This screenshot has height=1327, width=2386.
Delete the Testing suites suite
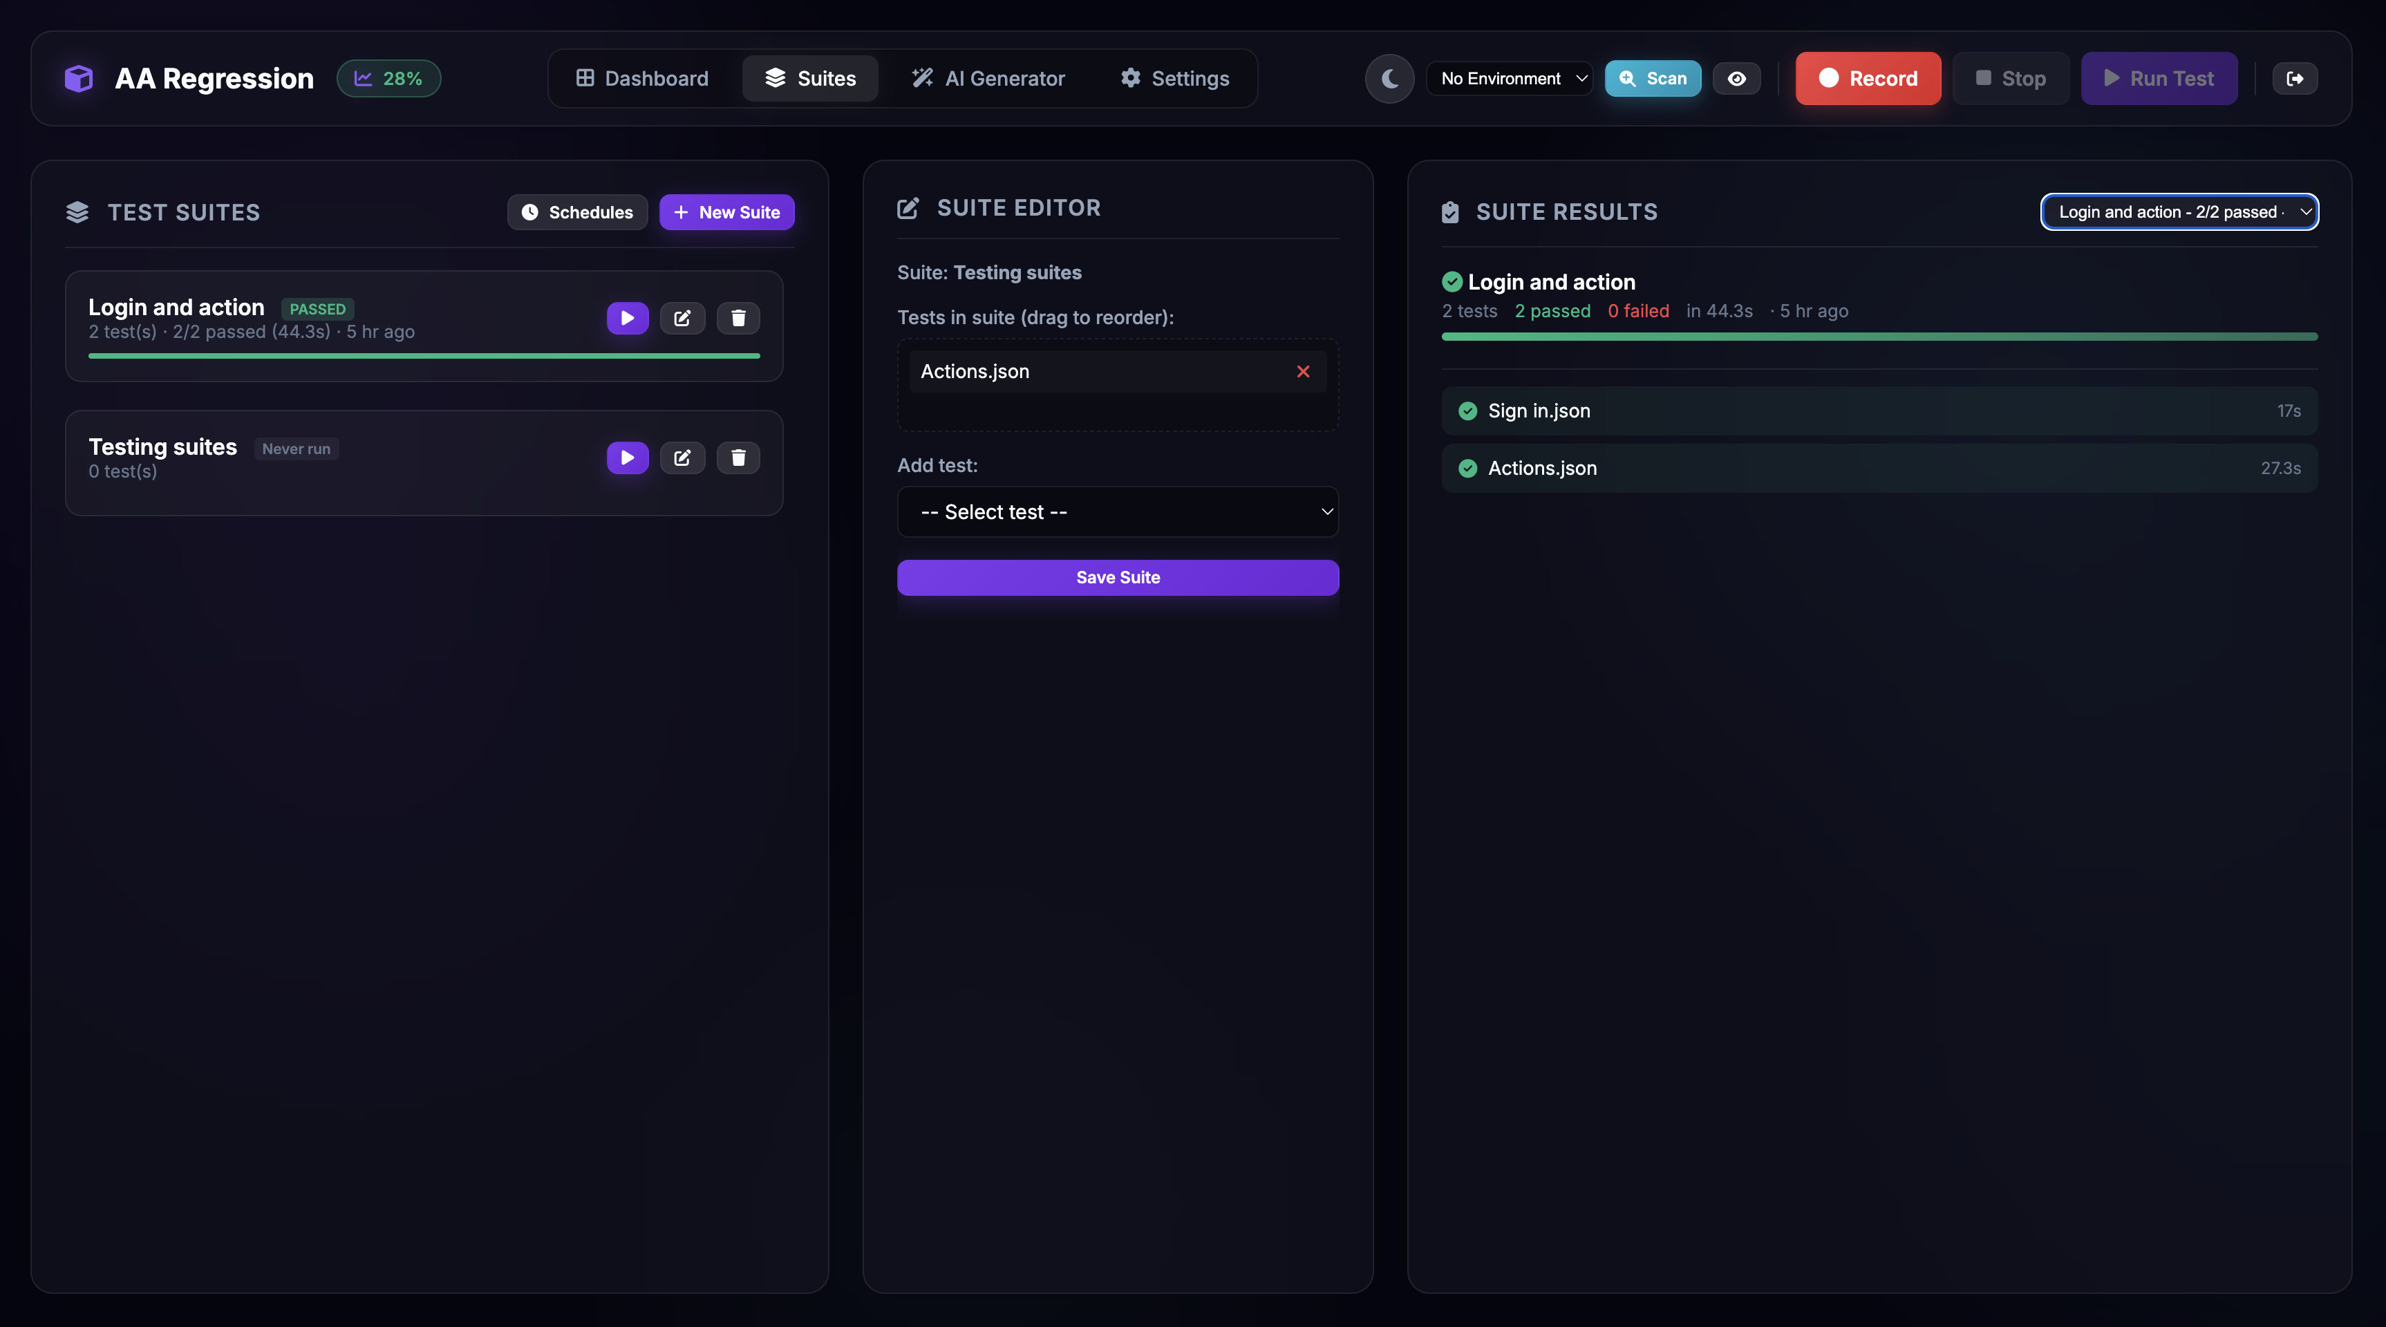pyautogui.click(x=738, y=458)
